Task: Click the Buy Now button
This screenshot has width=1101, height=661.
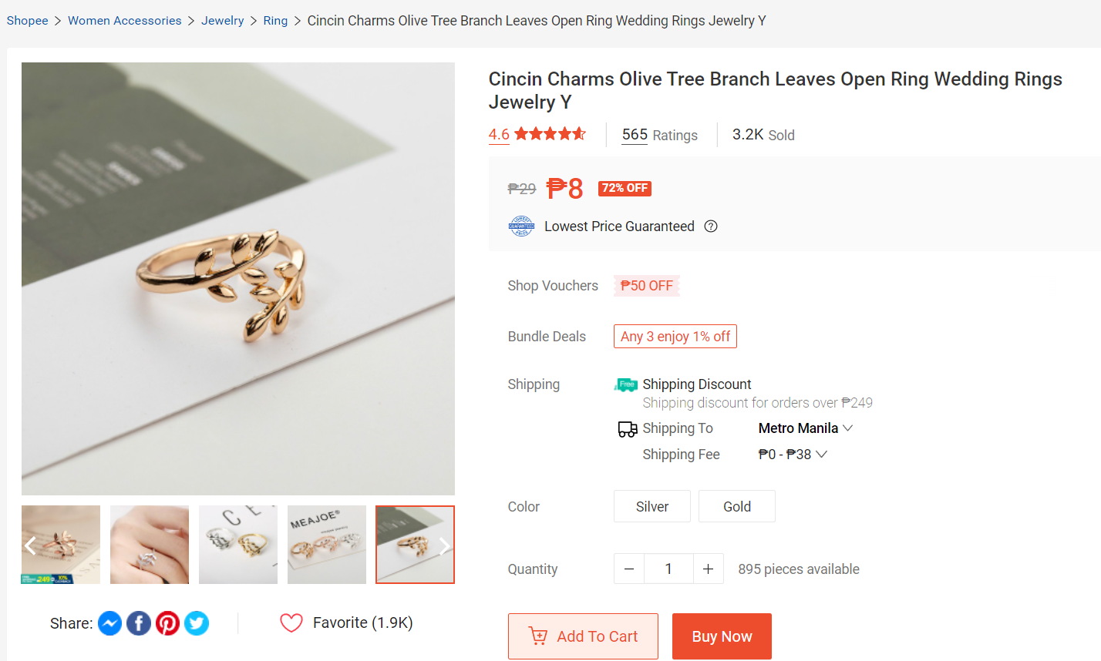Action: pos(722,636)
